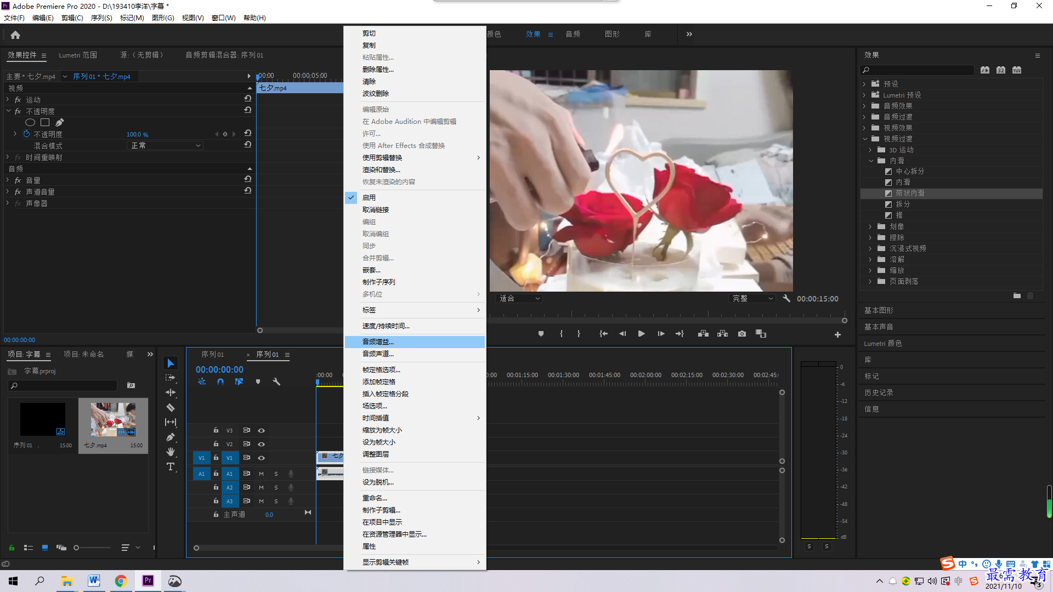Step back one frame

coord(622,334)
